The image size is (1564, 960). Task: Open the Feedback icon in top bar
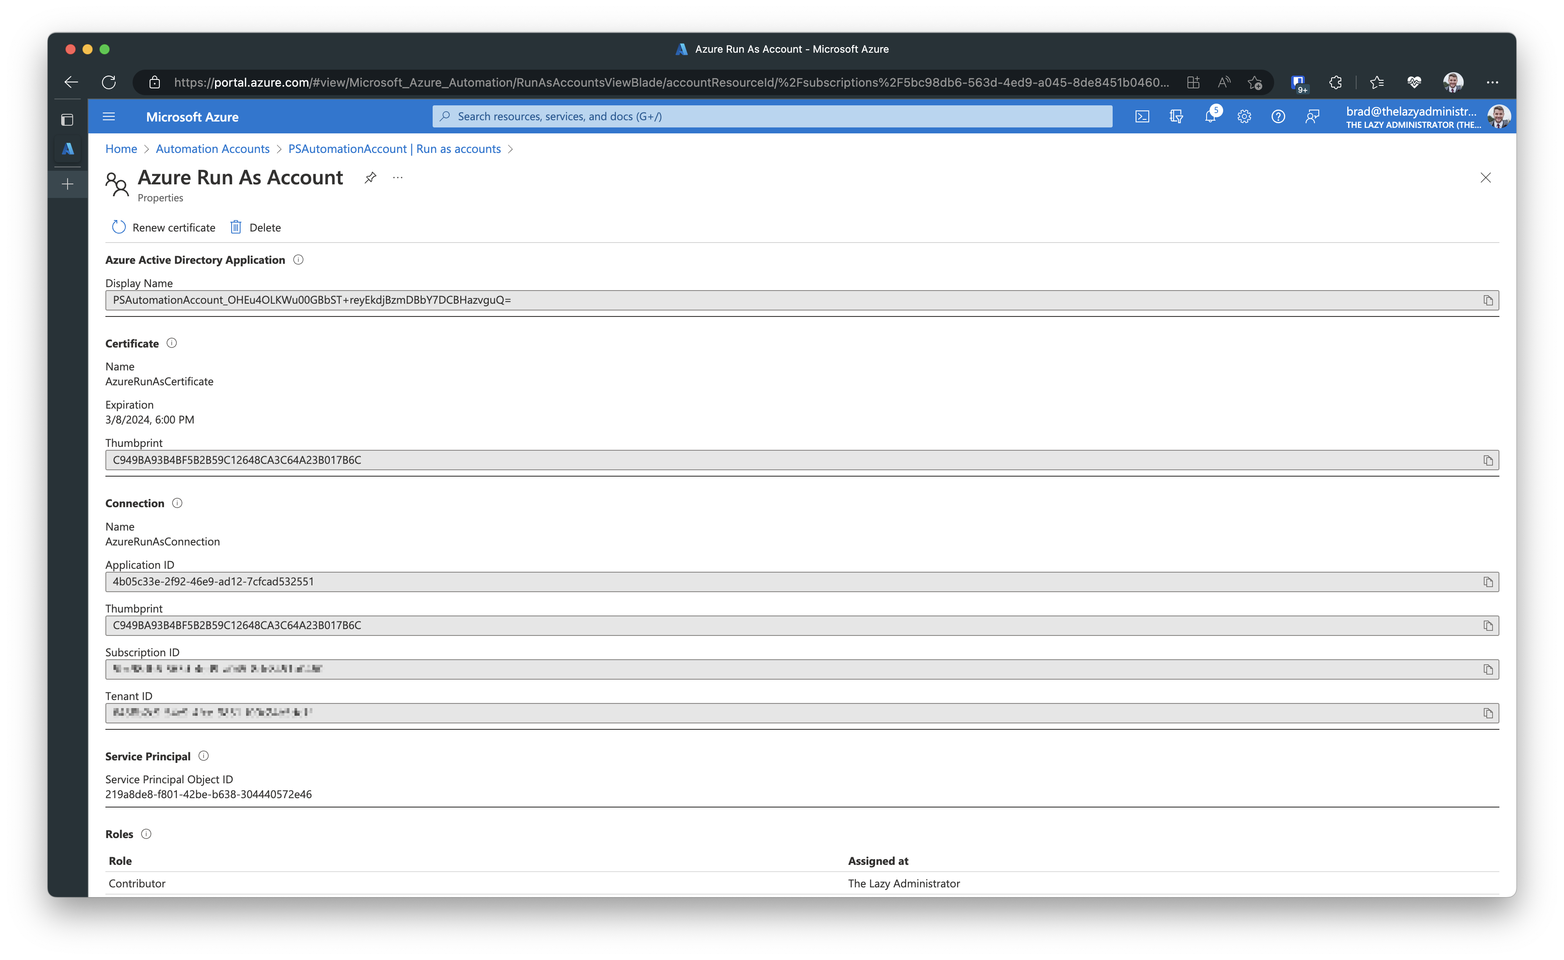tap(1312, 117)
